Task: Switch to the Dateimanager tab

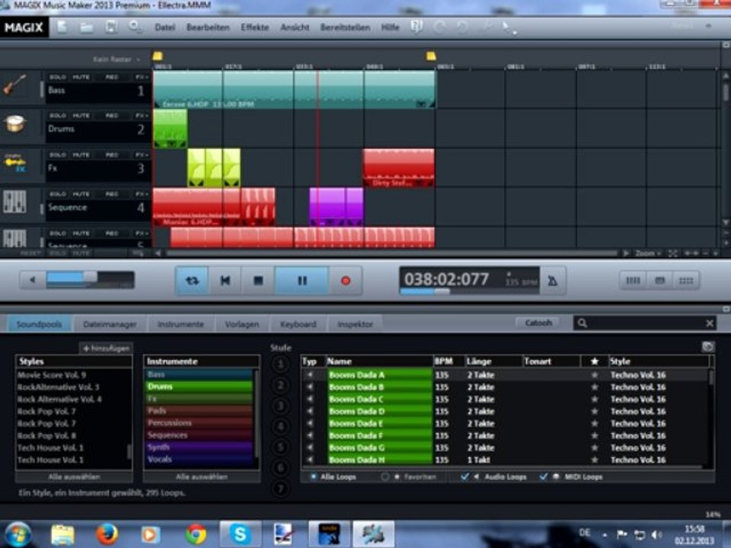Action: [x=110, y=324]
